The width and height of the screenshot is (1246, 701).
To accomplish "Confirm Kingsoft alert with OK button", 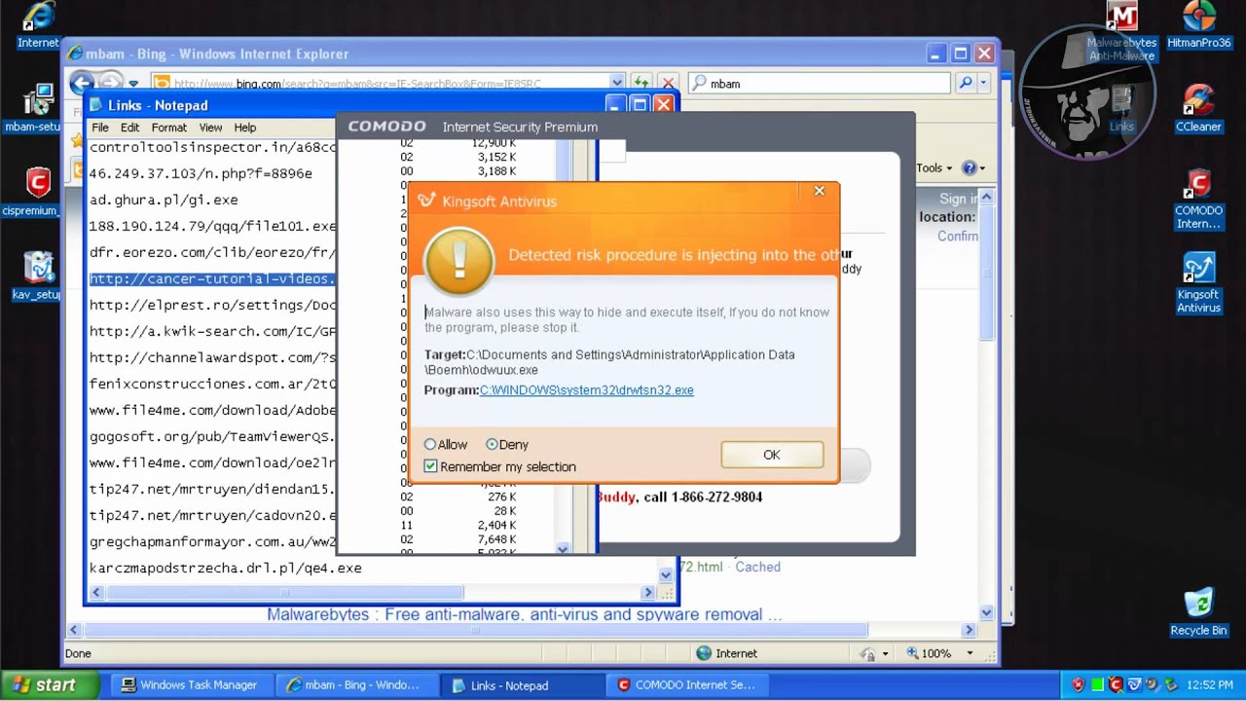I will (x=772, y=455).
